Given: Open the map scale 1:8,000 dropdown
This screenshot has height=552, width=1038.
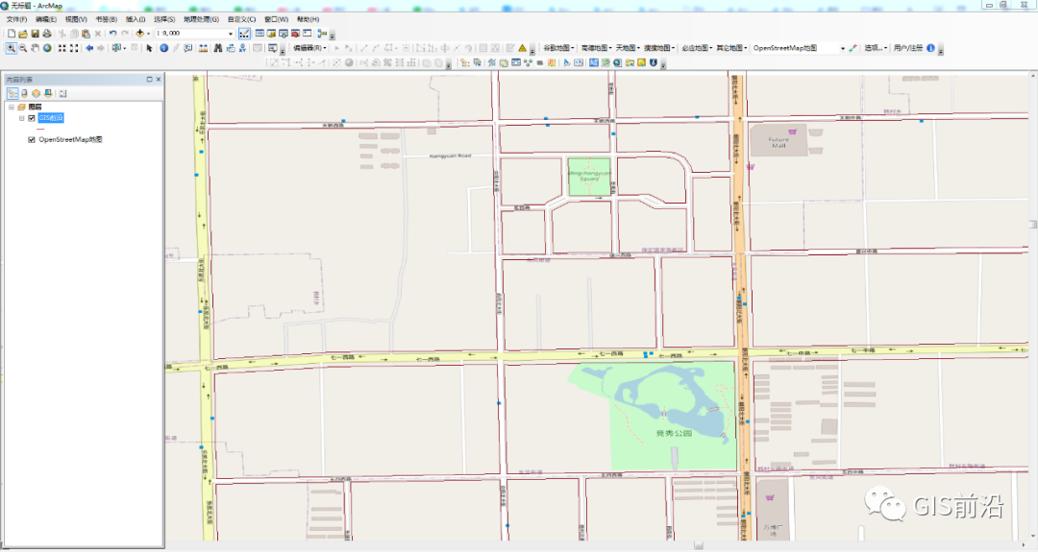Looking at the screenshot, I should 231,33.
